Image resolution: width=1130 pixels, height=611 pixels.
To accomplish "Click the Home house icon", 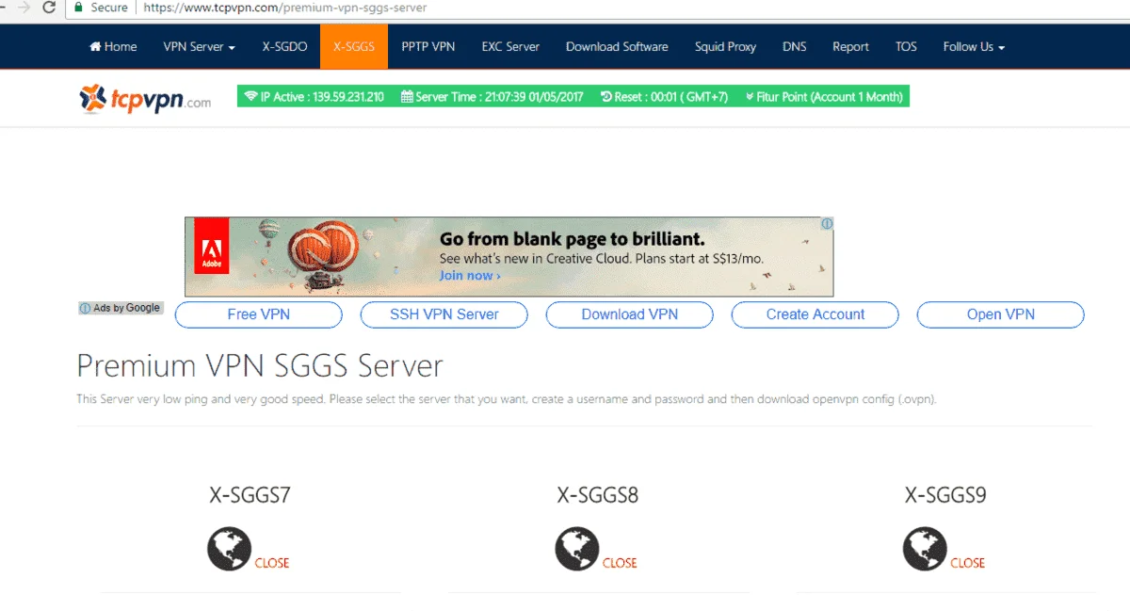I will click(95, 46).
